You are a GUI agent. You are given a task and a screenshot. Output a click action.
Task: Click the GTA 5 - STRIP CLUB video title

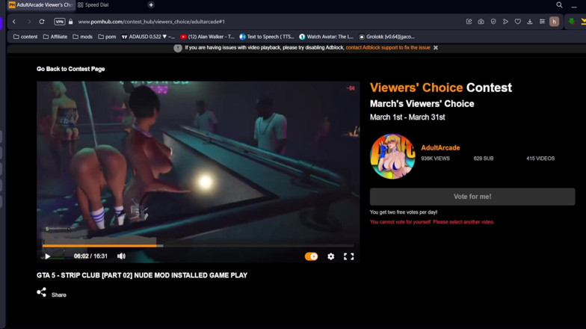click(142, 275)
